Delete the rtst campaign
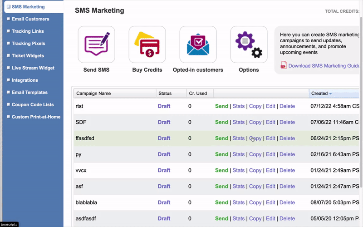 [287, 106]
